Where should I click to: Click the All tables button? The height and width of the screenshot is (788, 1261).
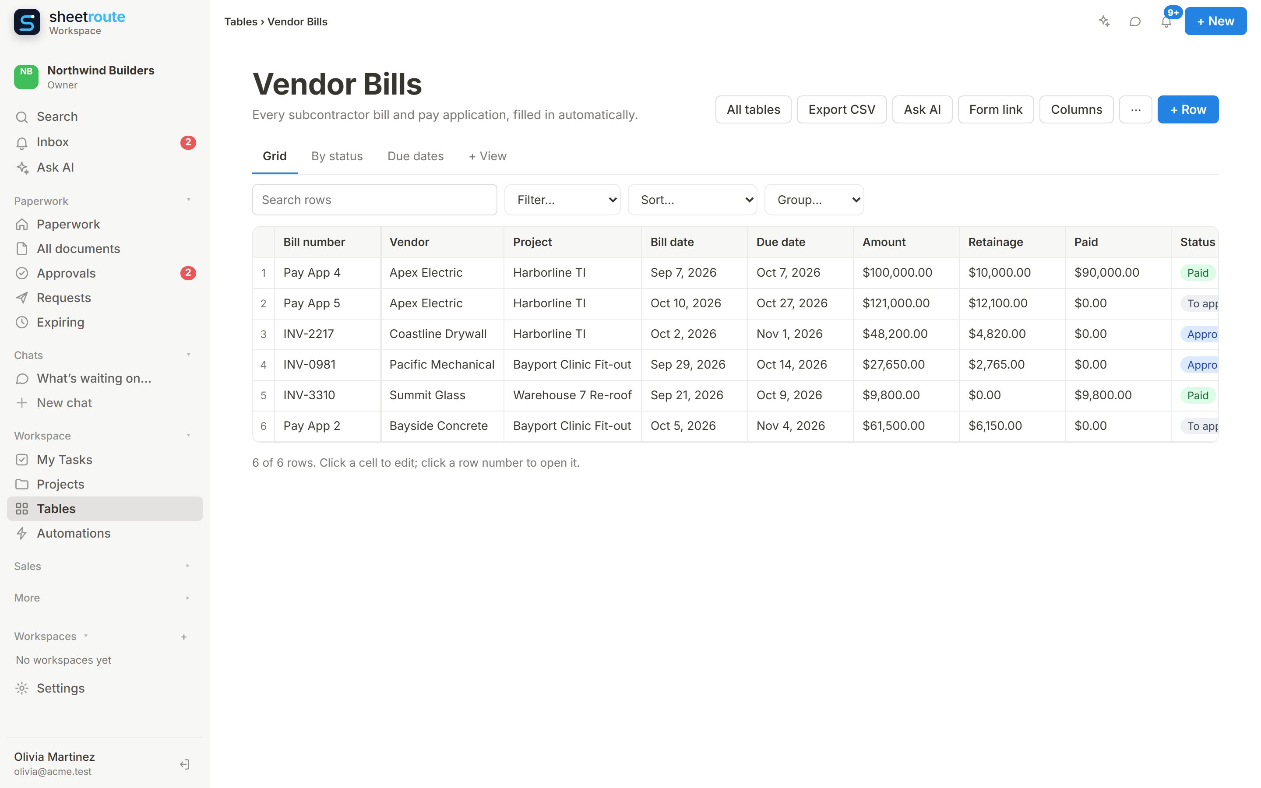click(x=754, y=109)
